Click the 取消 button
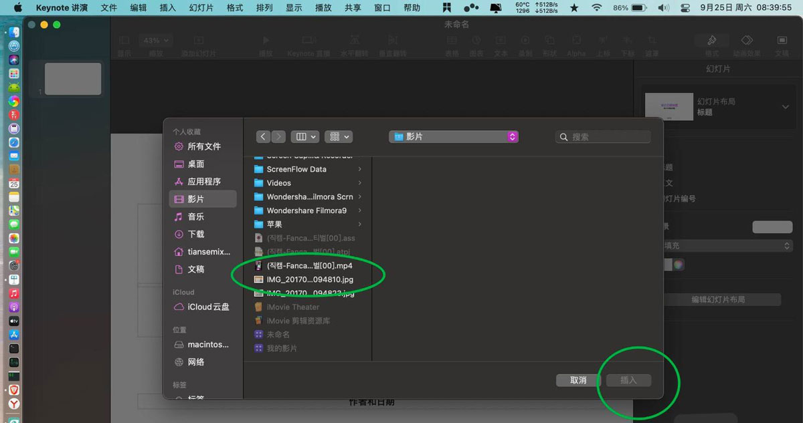 (578, 380)
